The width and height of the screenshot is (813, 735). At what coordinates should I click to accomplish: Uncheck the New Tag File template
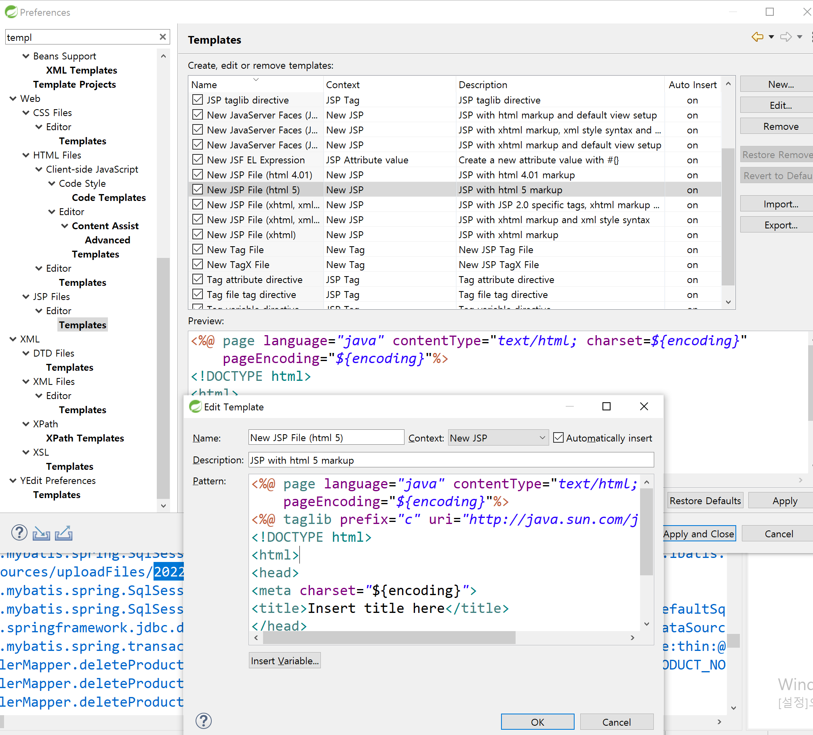(198, 249)
